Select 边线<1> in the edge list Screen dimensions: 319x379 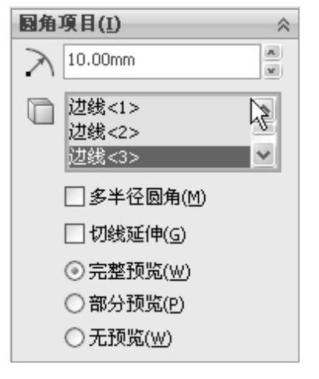tap(104, 106)
